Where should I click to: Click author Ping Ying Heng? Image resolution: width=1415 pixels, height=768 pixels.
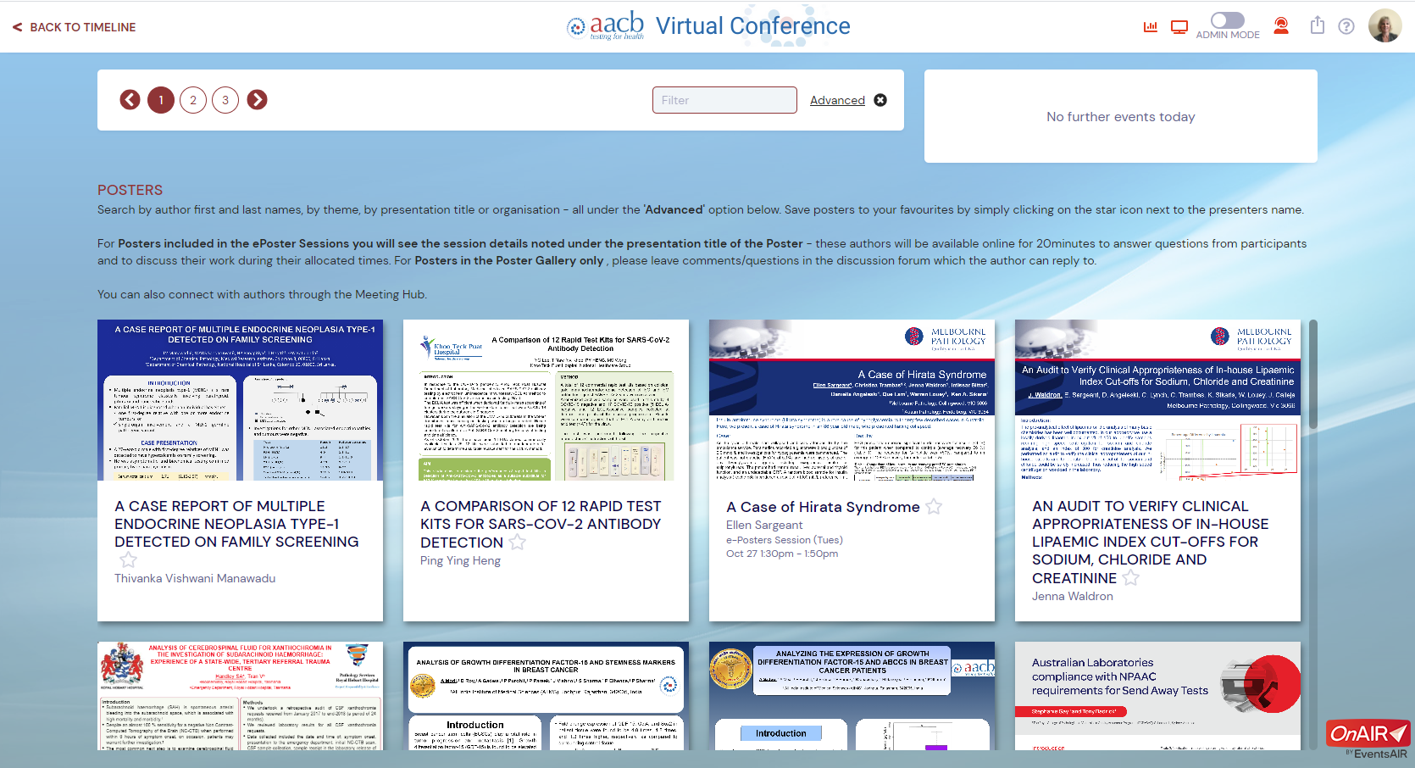460,560
